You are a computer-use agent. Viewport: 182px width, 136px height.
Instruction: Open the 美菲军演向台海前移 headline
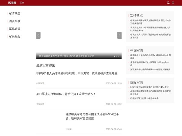[66, 94]
